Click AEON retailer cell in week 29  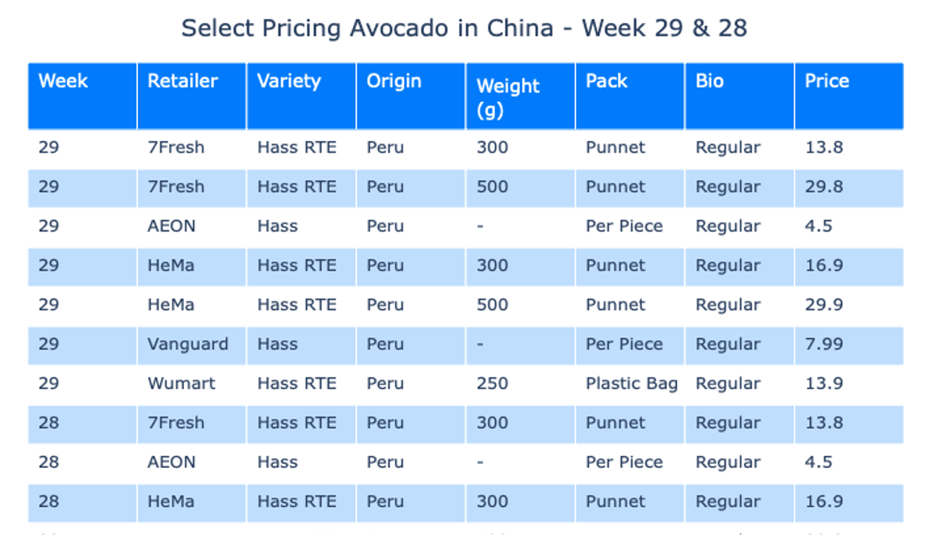pyautogui.click(x=192, y=226)
